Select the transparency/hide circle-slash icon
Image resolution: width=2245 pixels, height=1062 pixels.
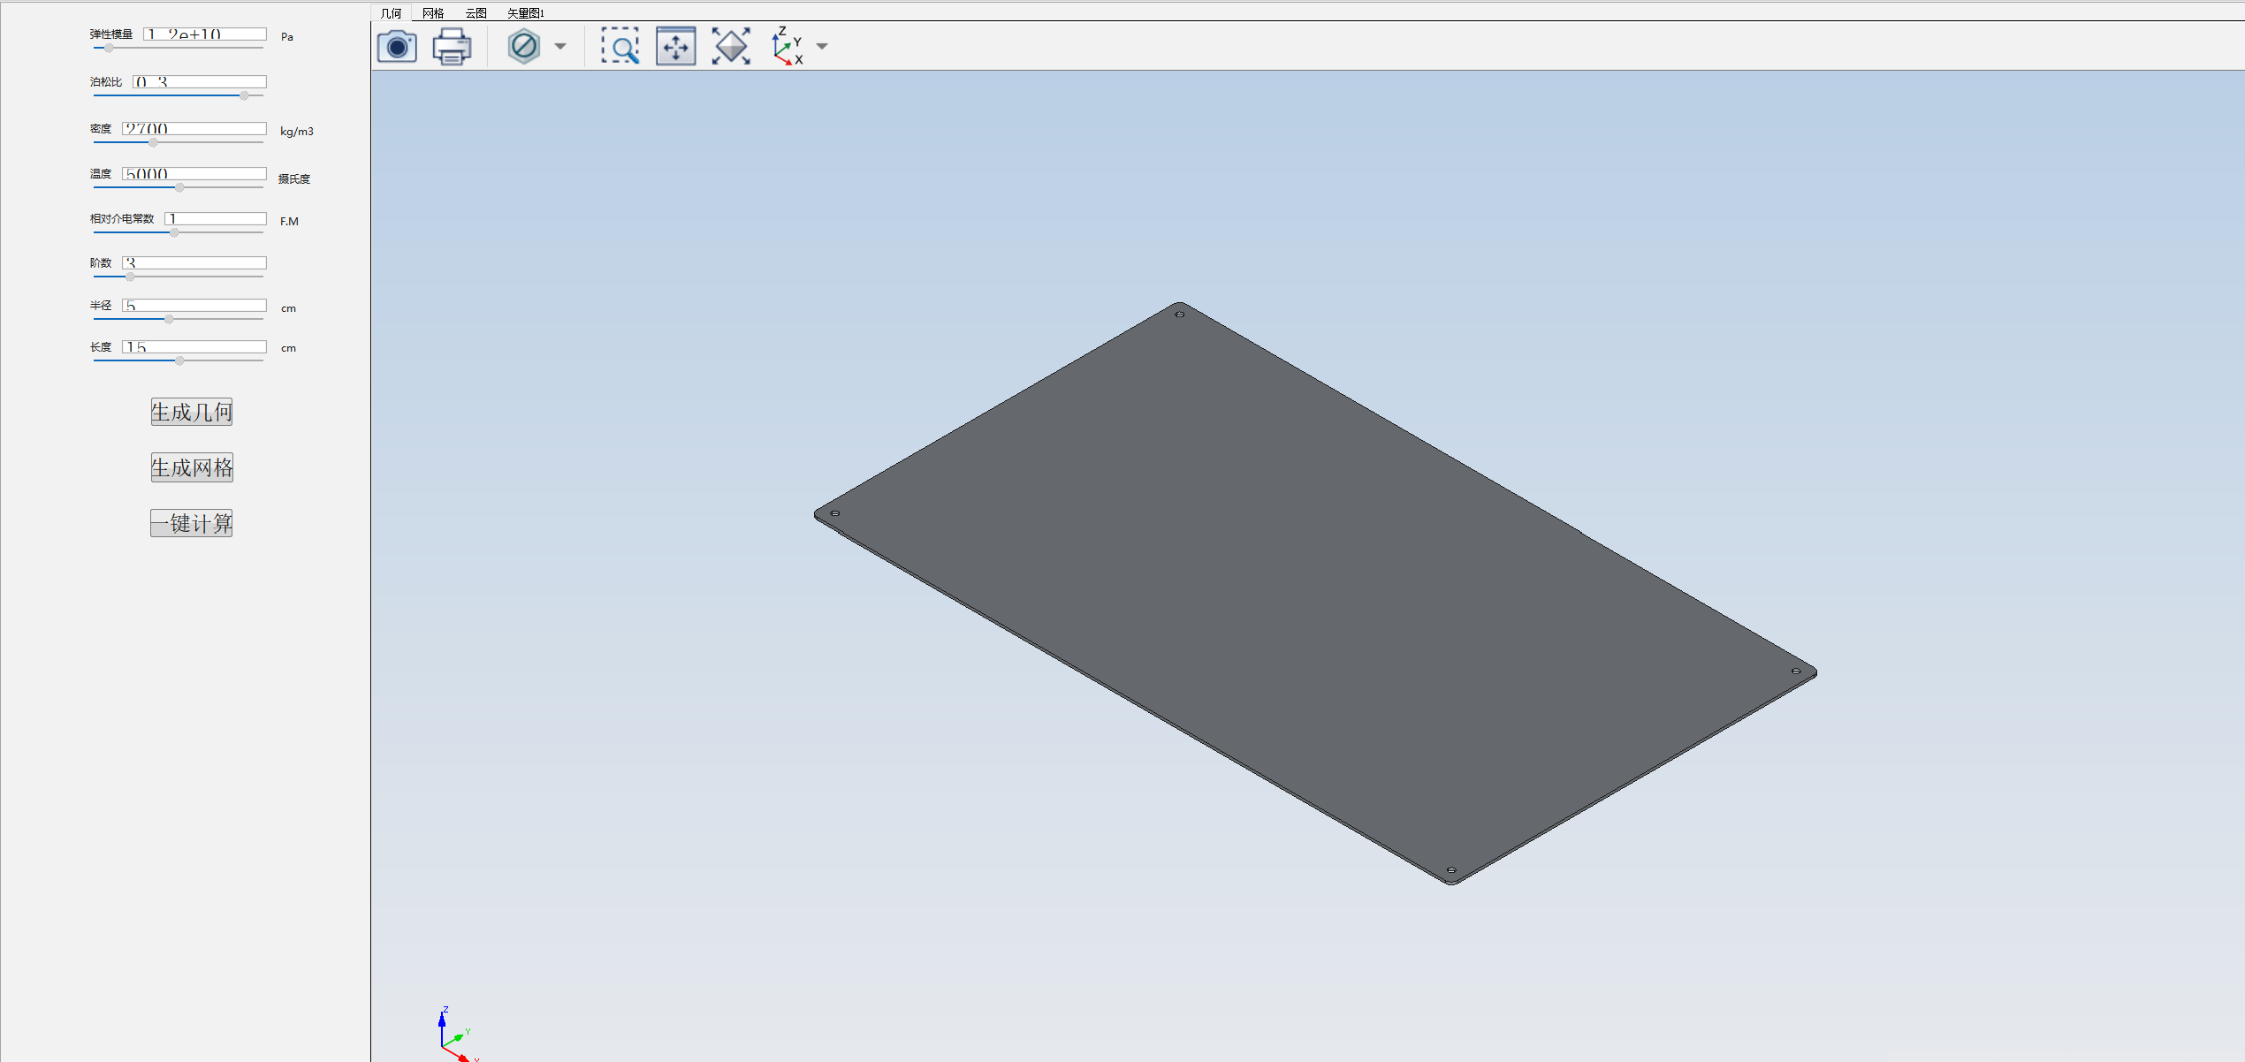(x=524, y=46)
